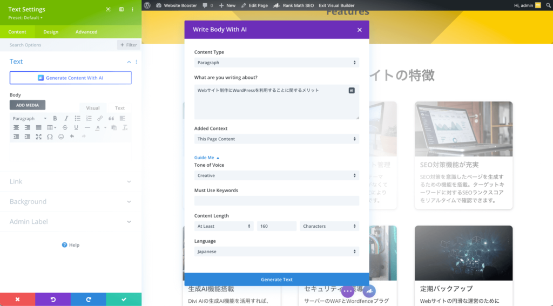The width and height of the screenshot is (553, 306).
Task: Click the blockquote icon
Action: coord(111,118)
